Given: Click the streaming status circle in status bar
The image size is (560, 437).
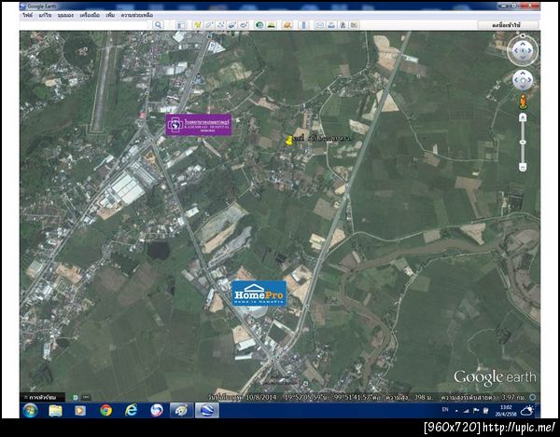Looking at the screenshot, I should point(533,397).
